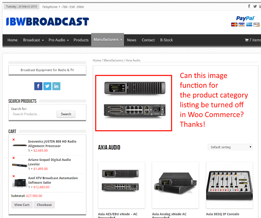Open the Axia Analog xNode product image

coord(175,185)
